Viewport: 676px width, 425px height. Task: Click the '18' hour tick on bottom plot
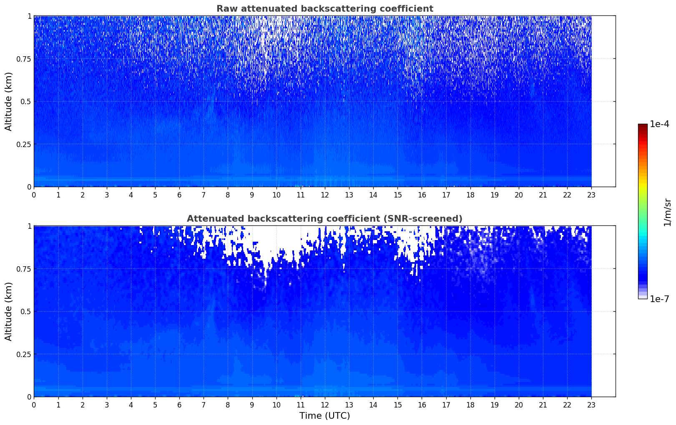pyautogui.click(x=470, y=405)
